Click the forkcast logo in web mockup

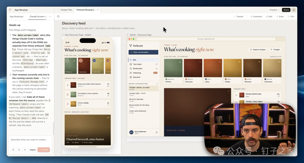click(136, 46)
